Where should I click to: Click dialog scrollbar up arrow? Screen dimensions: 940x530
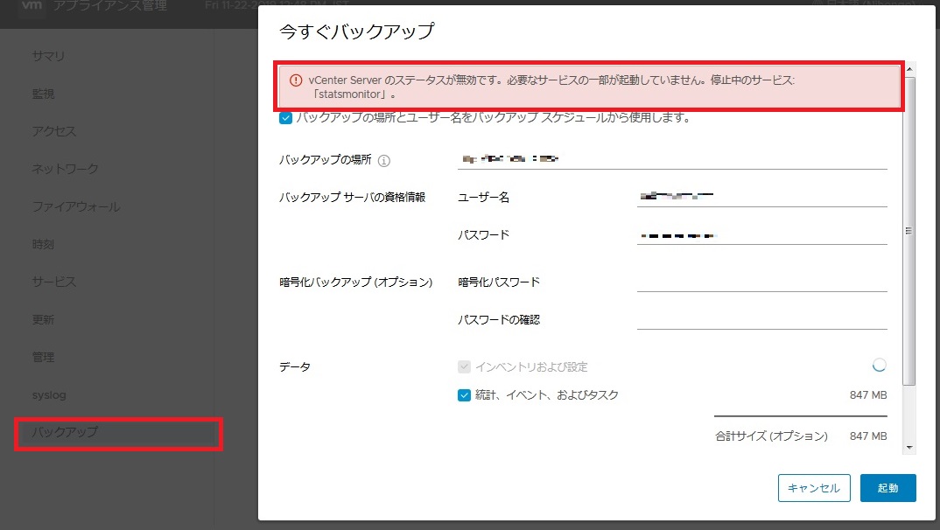coord(909,69)
